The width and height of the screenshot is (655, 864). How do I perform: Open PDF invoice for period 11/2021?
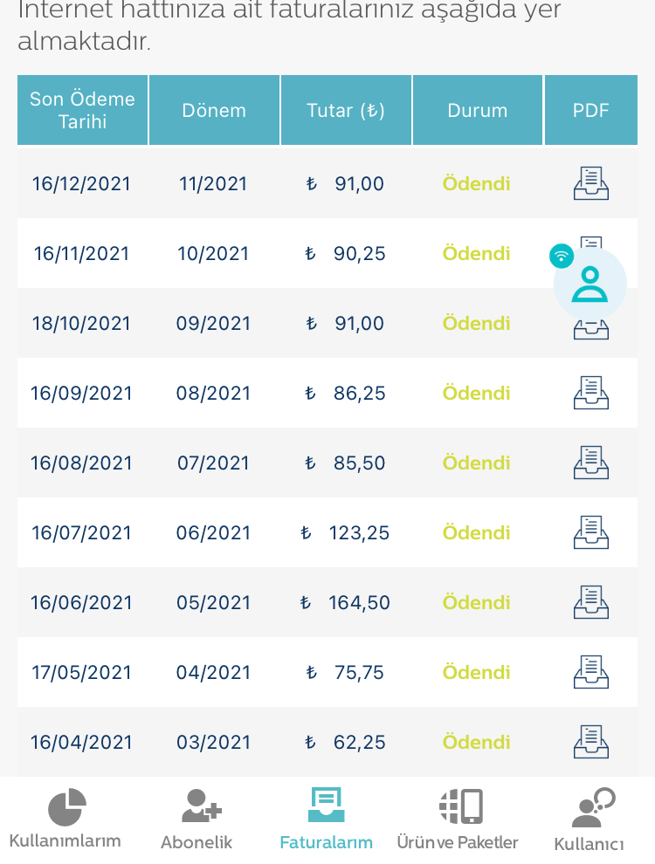pos(591,183)
